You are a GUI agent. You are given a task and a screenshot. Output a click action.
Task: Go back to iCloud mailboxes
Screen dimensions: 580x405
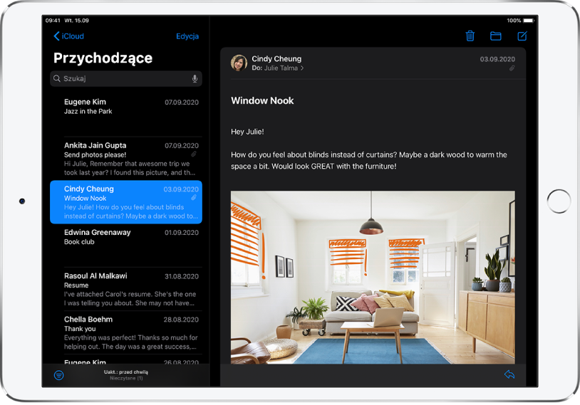click(69, 36)
